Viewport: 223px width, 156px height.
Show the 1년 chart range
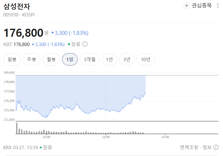pyautogui.click(x=109, y=59)
